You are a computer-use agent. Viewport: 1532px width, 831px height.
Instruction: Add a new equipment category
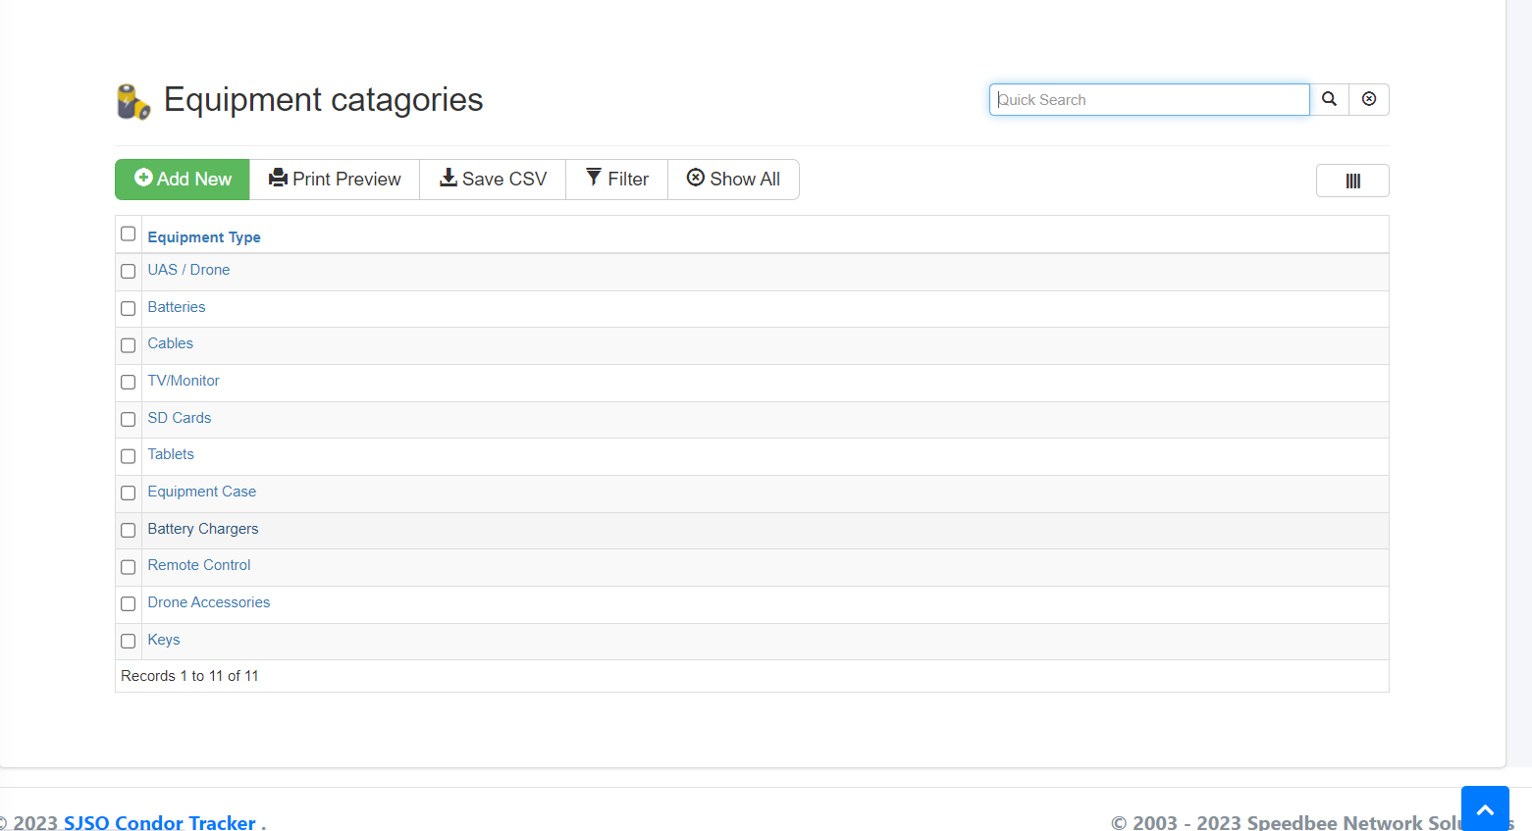click(183, 180)
